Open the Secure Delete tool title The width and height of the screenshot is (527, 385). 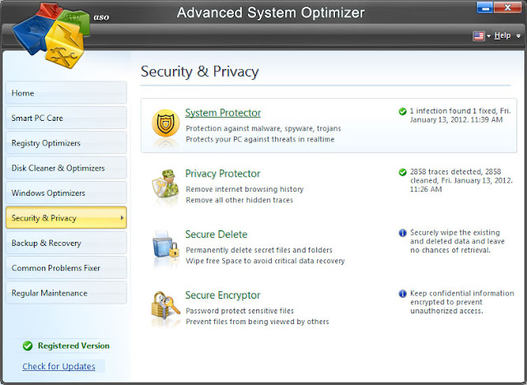pyautogui.click(x=216, y=234)
